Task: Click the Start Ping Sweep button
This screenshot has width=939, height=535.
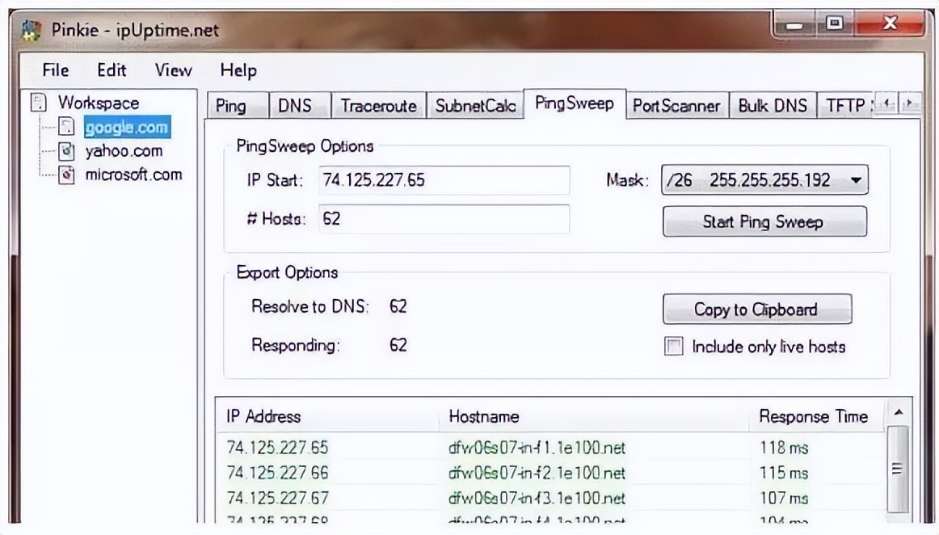Action: coord(764,221)
